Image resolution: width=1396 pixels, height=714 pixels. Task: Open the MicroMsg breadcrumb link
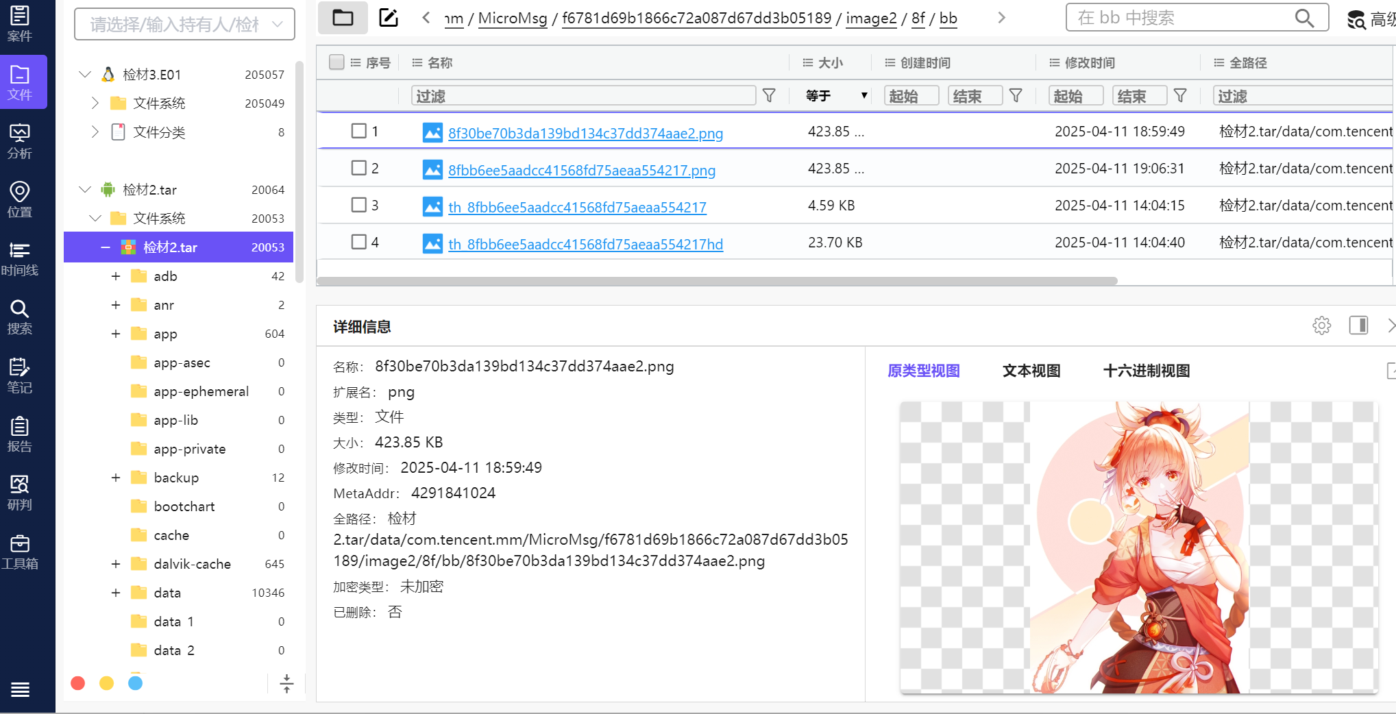[512, 19]
